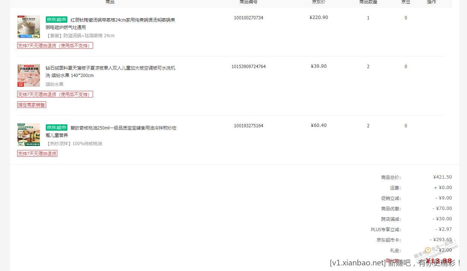The image size is (467, 271).
Task: Click the 京东超市卡 amount - ¥293.65
Action: (441, 240)
